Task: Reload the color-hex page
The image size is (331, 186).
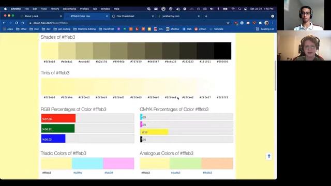Action: tap(17, 23)
